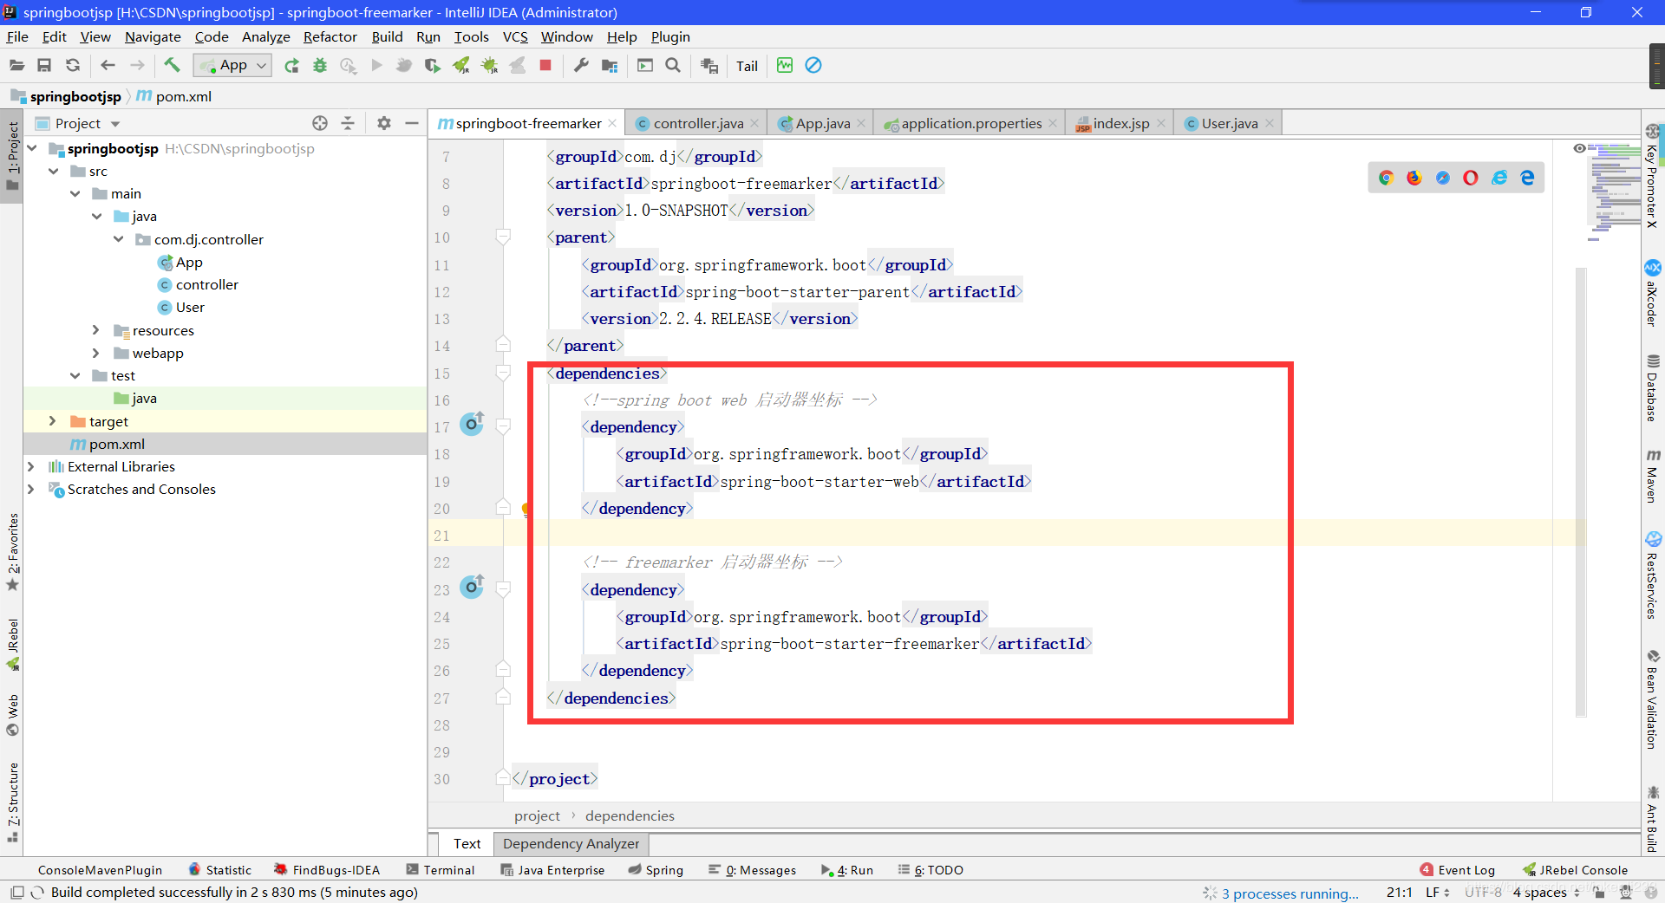Collapse the src folder node
The width and height of the screenshot is (1665, 903).
54,171
